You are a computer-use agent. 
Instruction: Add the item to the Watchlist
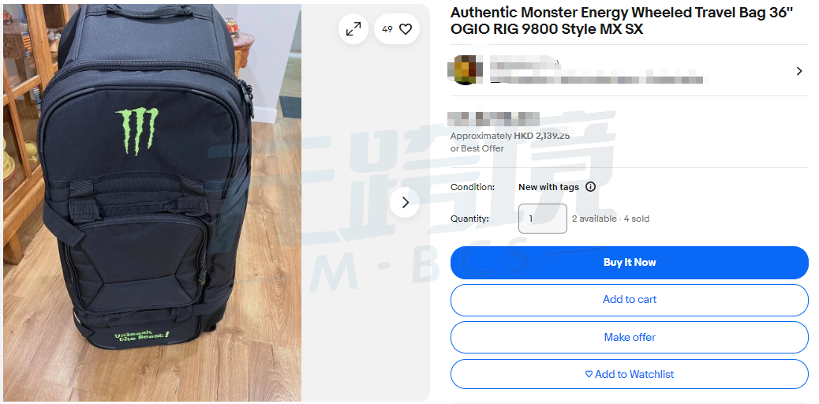(x=630, y=374)
